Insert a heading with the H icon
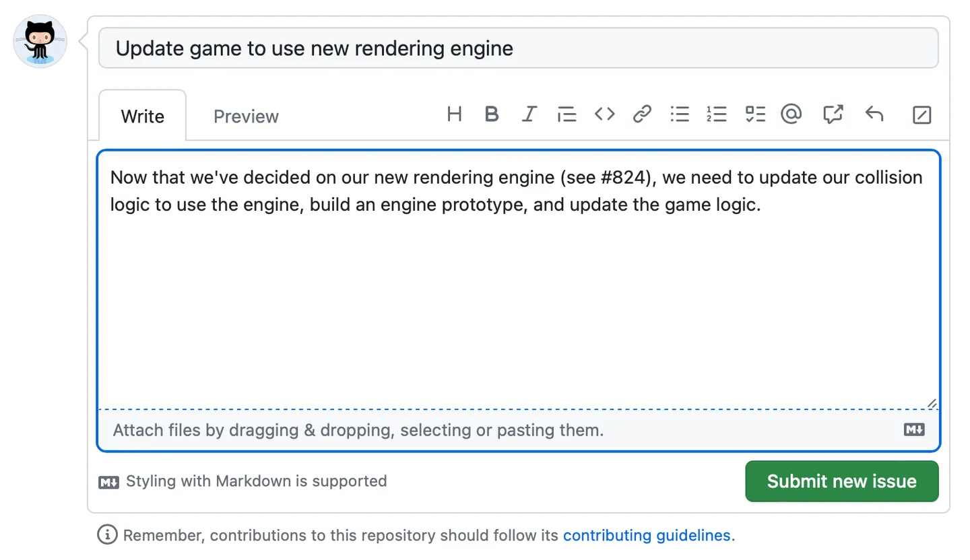This screenshot has height=560, width=970. pos(454,114)
